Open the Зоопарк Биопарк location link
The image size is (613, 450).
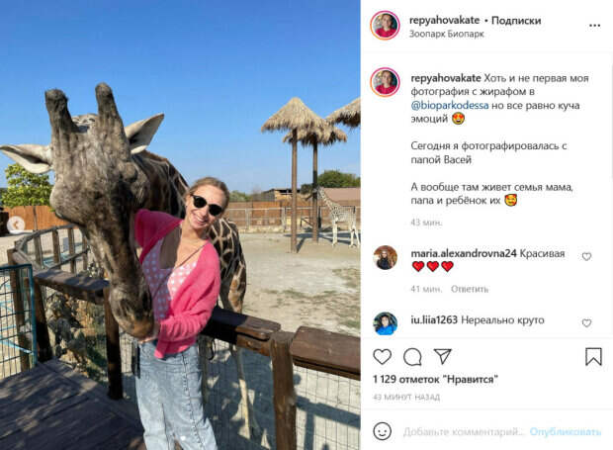447,34
